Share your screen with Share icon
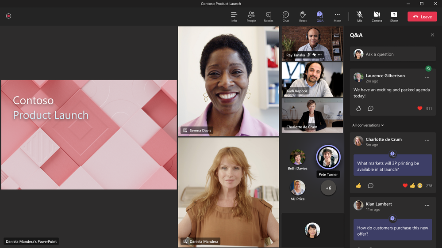The width and height of the screenshot is (442, 248). 394,17
